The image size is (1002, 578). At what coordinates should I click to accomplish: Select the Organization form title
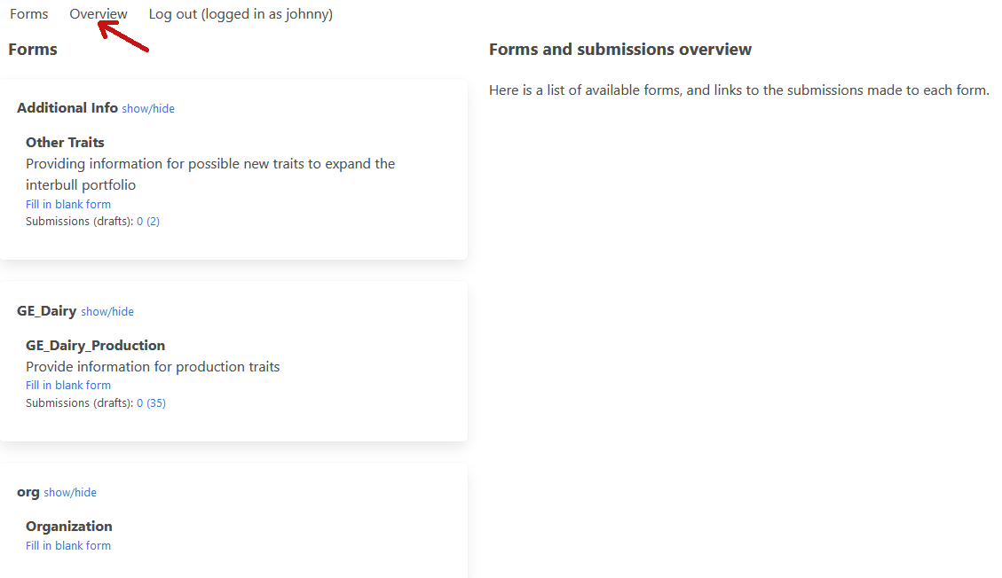click(x=69, y=527)
